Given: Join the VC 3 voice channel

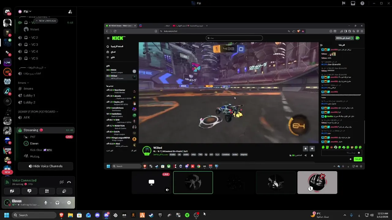Looking at the screenshot, I should coord(45,45).
